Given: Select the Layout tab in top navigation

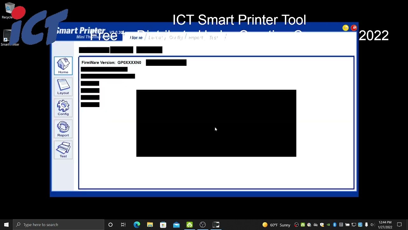Looking at the screenshot, I should pyautogui.click(x=156, y=38).
